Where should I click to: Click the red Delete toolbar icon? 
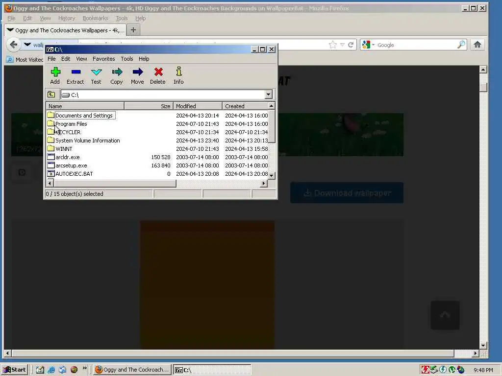pyautogui.click(x=158, y=76)
